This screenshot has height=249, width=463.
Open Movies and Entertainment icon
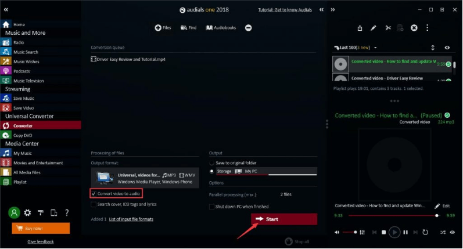6,163
